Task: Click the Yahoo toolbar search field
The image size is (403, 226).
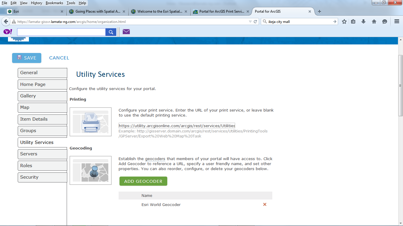Action: (61, 32)
